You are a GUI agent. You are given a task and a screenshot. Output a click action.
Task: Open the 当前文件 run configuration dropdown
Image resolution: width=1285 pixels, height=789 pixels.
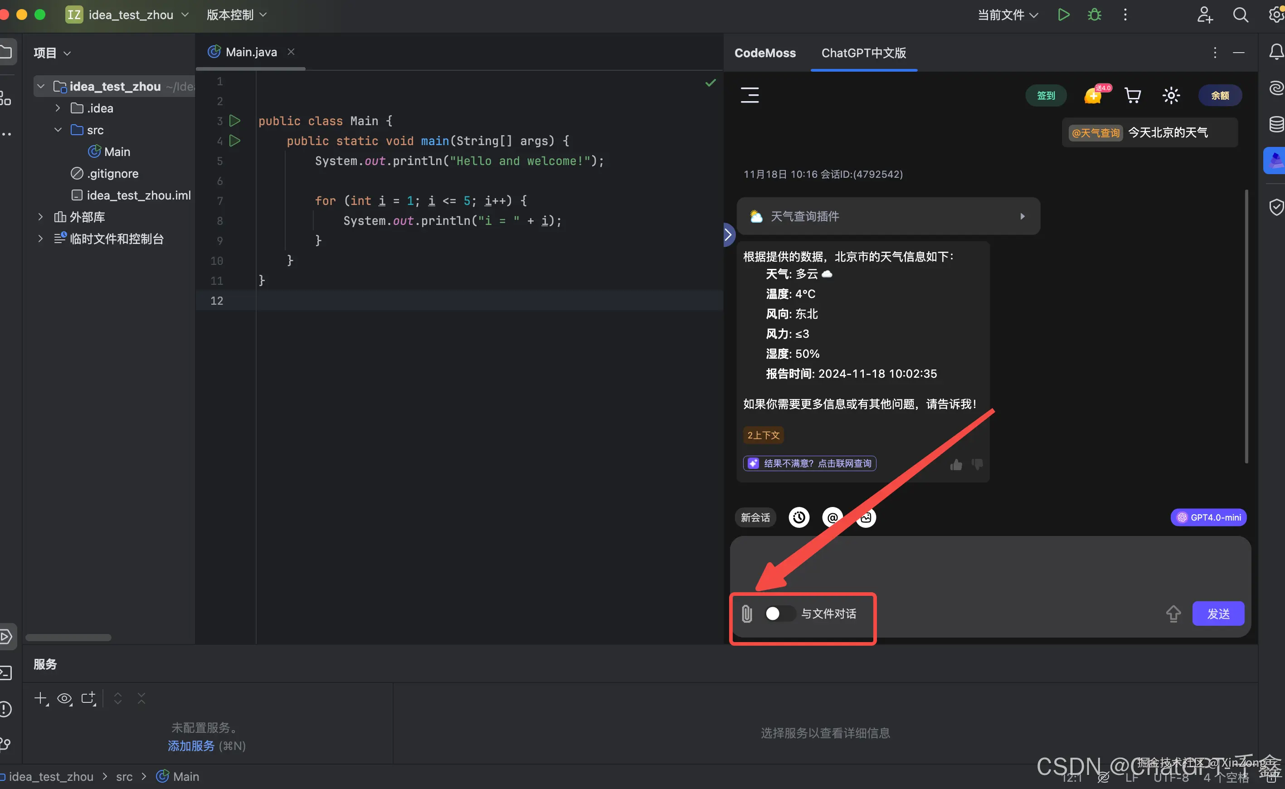(x=1007, y=15)
